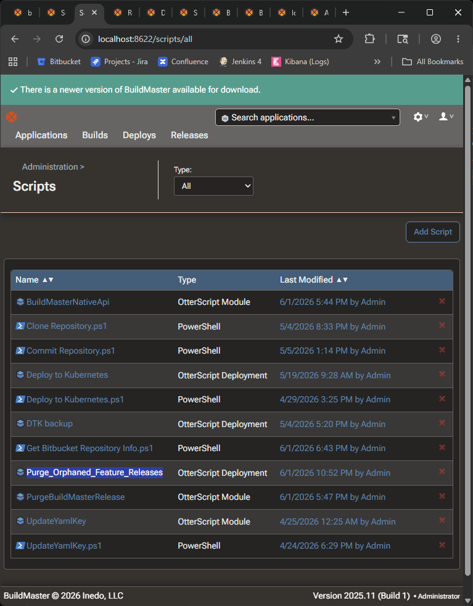The image size is (473, 606).
Task: Delete the Commit Repository.ps1 script
Action: tap(442, 350)
